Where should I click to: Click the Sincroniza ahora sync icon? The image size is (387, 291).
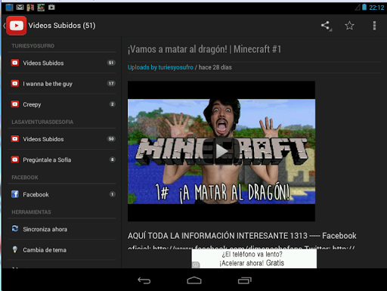(15, 229)
